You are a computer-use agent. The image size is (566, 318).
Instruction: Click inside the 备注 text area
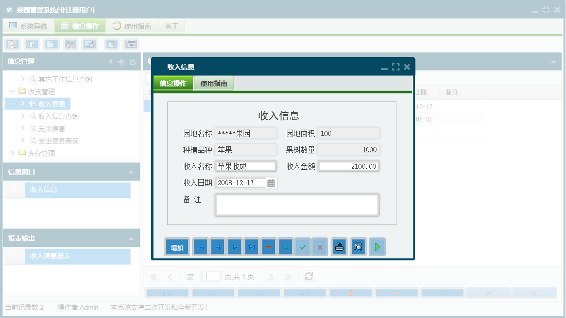[296, 205]
